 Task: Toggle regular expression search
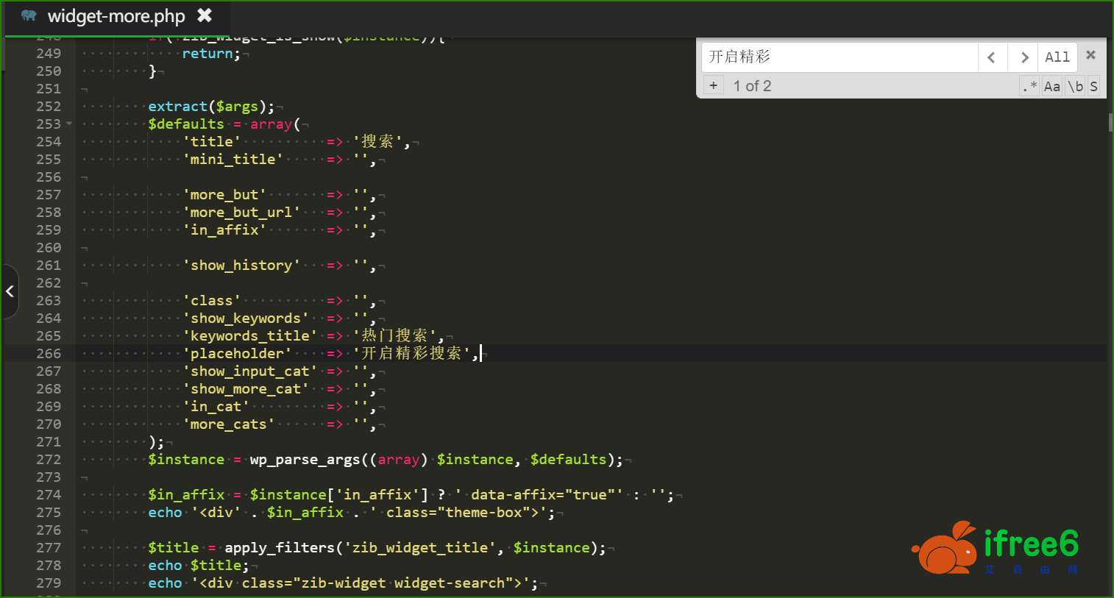1029,86
